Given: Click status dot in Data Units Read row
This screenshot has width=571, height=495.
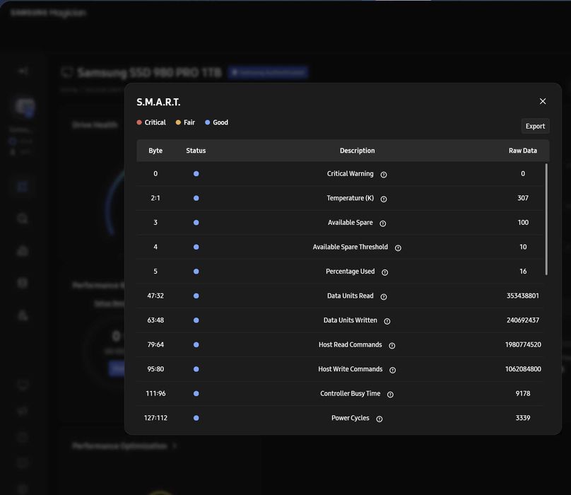Looking at the screenshot, I should tap(196, 296).
